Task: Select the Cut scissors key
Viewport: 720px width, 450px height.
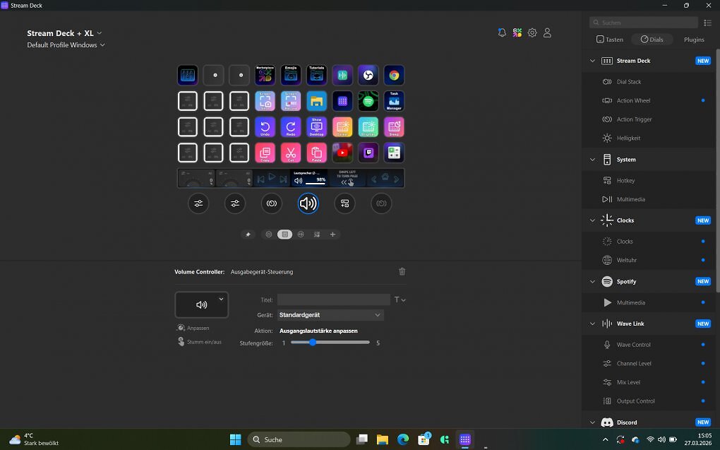Action: 291,153
